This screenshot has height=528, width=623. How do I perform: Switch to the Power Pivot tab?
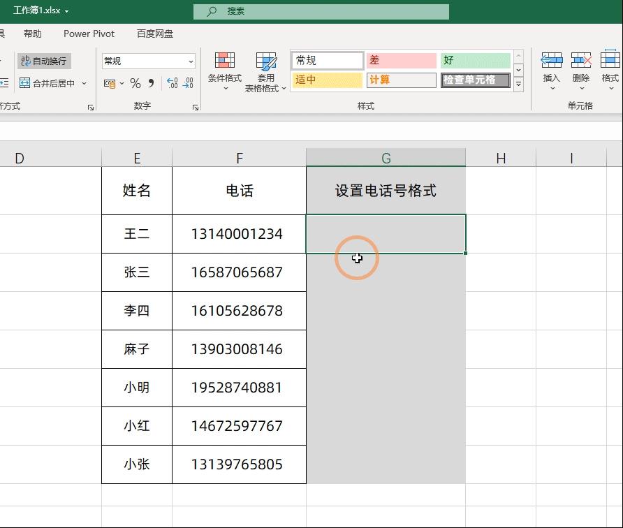tap(89, 34)
